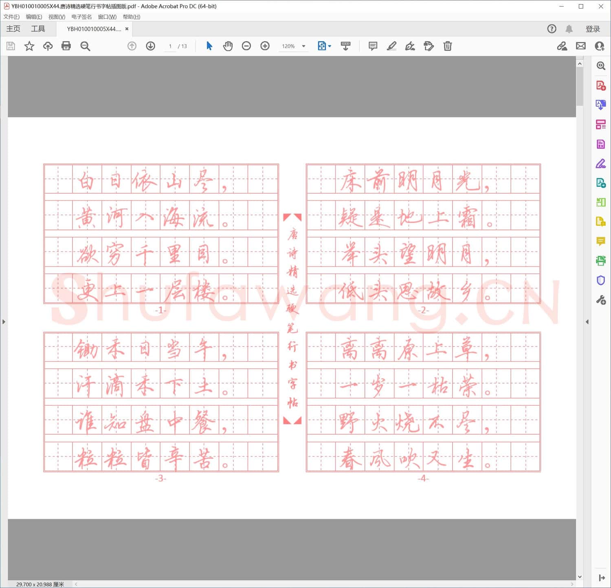Send the file by email

pyautogui.click(x=581, y=46)
